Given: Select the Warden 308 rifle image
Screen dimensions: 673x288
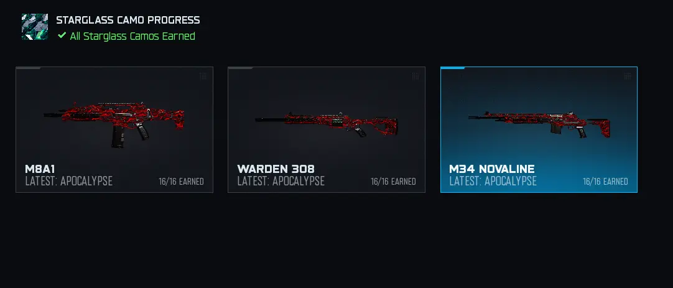Looking at the screenshot, I should click(x=327, y=124).
